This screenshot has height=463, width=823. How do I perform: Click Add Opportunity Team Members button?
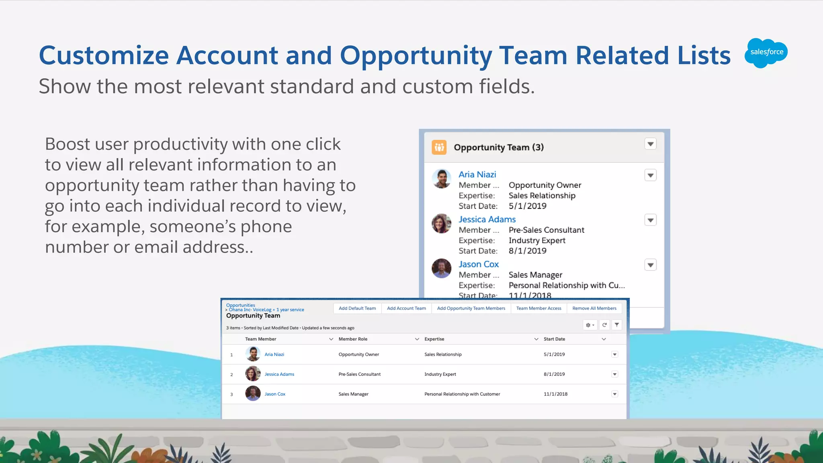(471, 308)
